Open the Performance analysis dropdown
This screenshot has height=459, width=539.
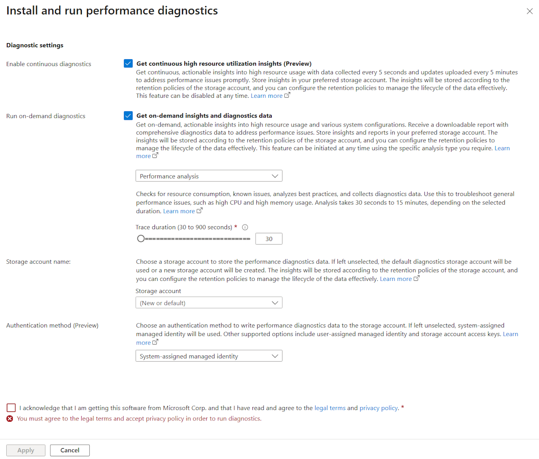[x=209, y=176]
